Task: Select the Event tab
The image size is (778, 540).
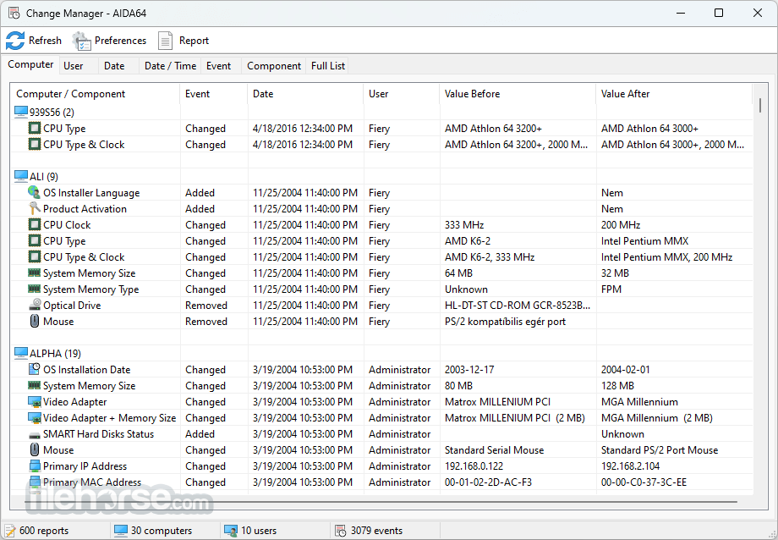Action: [218, 65]
